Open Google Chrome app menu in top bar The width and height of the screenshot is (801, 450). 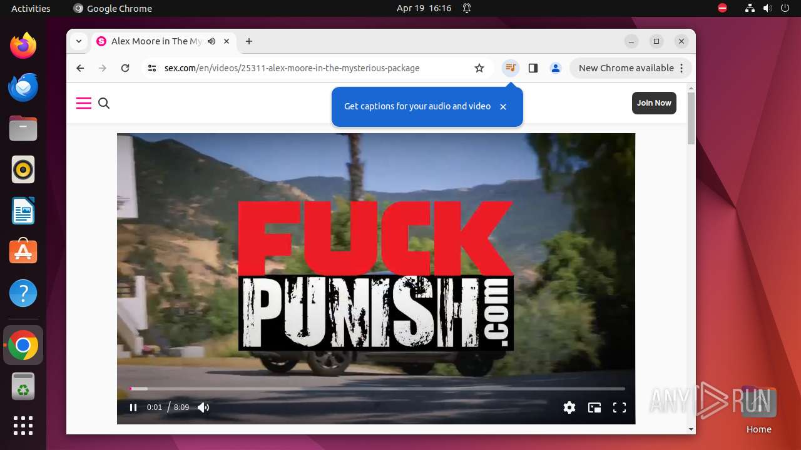(113, 8)
